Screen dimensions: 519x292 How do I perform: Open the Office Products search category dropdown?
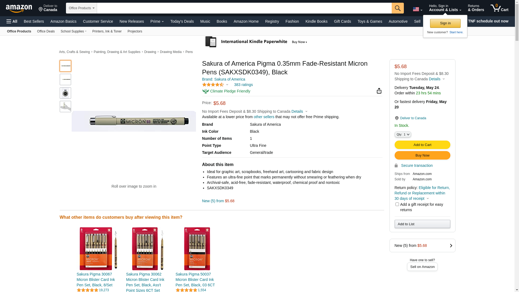pos(81,8)
